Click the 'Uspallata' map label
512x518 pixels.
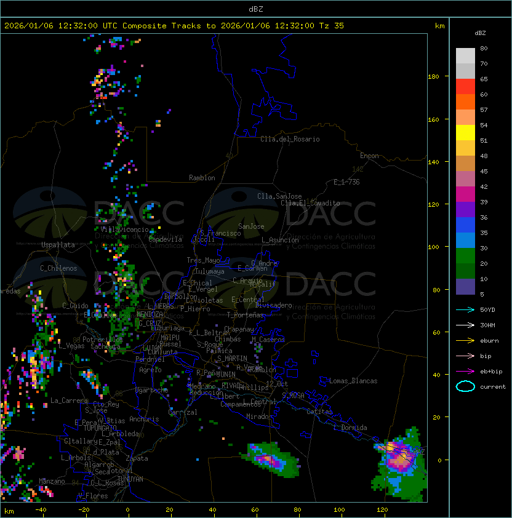point(58,245)
